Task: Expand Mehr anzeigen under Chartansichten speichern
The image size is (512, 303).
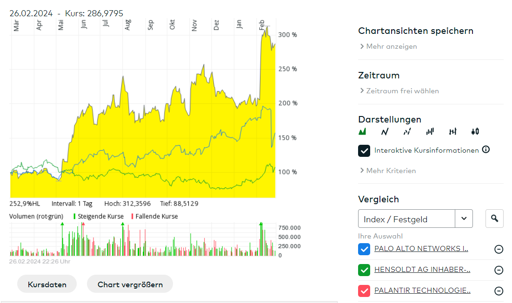Action: (390, 46)
